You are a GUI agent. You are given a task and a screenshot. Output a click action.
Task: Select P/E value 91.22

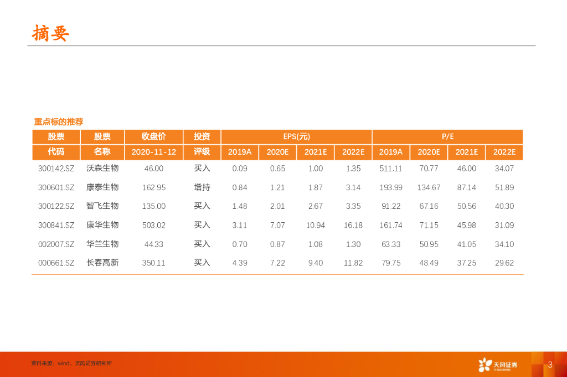pyautogui.click(x=391, y=206)
